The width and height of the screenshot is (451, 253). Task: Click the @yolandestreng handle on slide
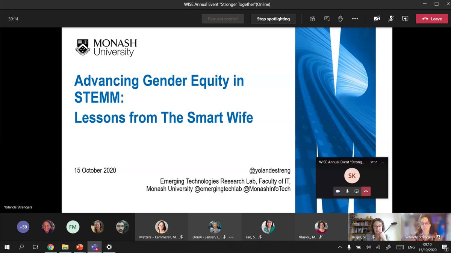pos(270,171)
